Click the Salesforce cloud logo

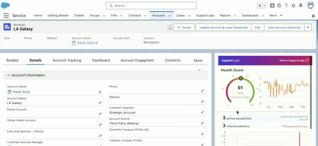5,5
